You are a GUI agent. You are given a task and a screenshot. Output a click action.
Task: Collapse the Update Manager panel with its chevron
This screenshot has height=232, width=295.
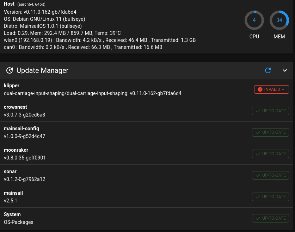[x=285, y=70]
